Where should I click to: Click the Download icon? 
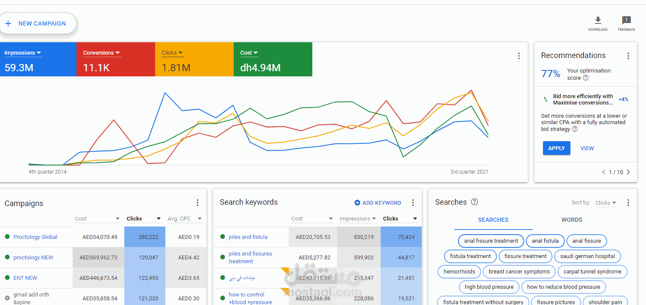pos(598,20)
